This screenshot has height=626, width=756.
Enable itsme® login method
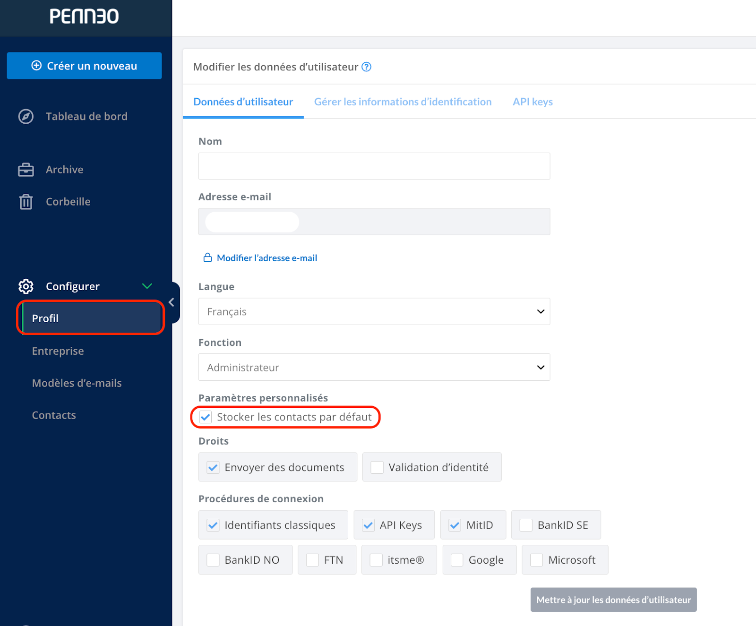pyautogui.click(x=376, y=560)
